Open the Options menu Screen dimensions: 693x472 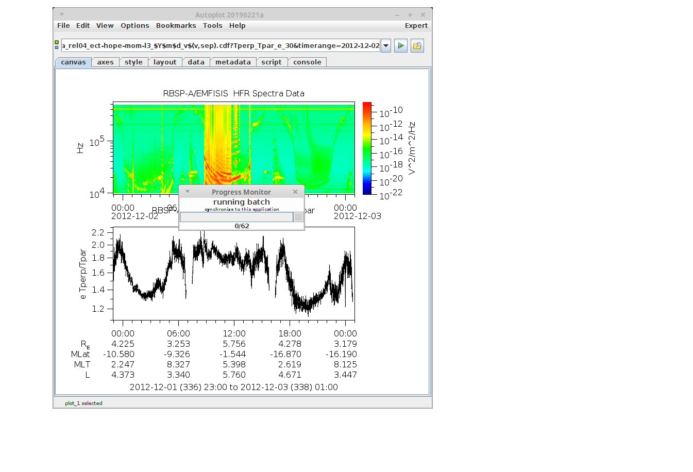(134, 26)
